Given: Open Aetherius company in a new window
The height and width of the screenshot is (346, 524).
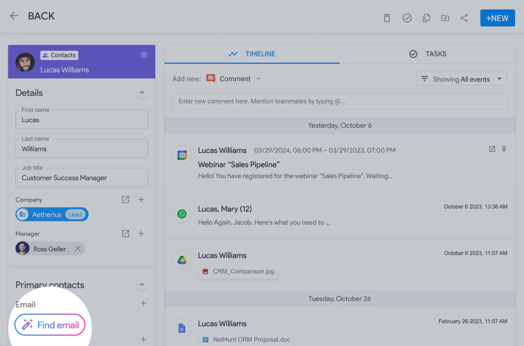Looking at the screenshot, I should [125, 200].
